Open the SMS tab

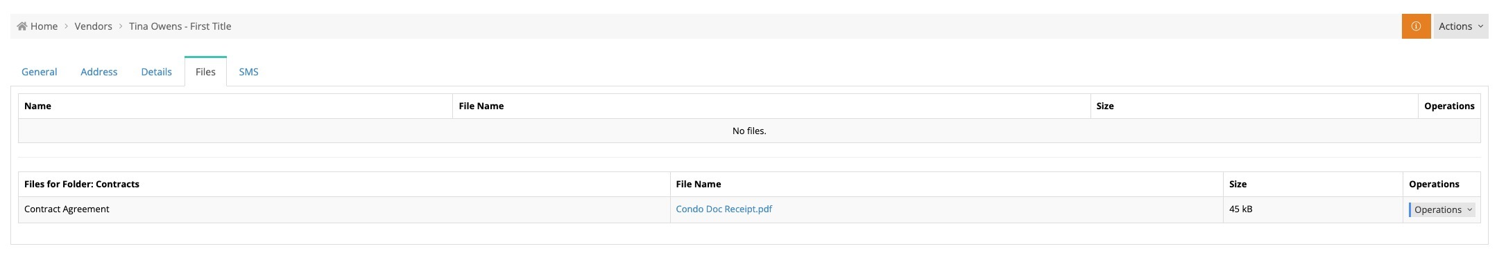[x=249, y=72]
